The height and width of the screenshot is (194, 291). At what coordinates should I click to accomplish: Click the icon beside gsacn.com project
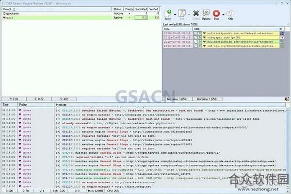coord(4,14)
